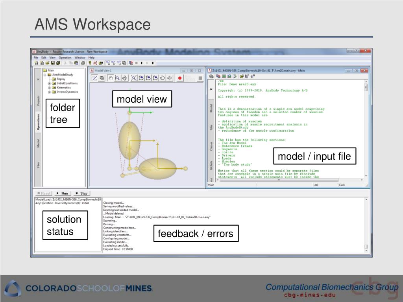Expand the Kinematics tree node

click(x=49, y=88)
